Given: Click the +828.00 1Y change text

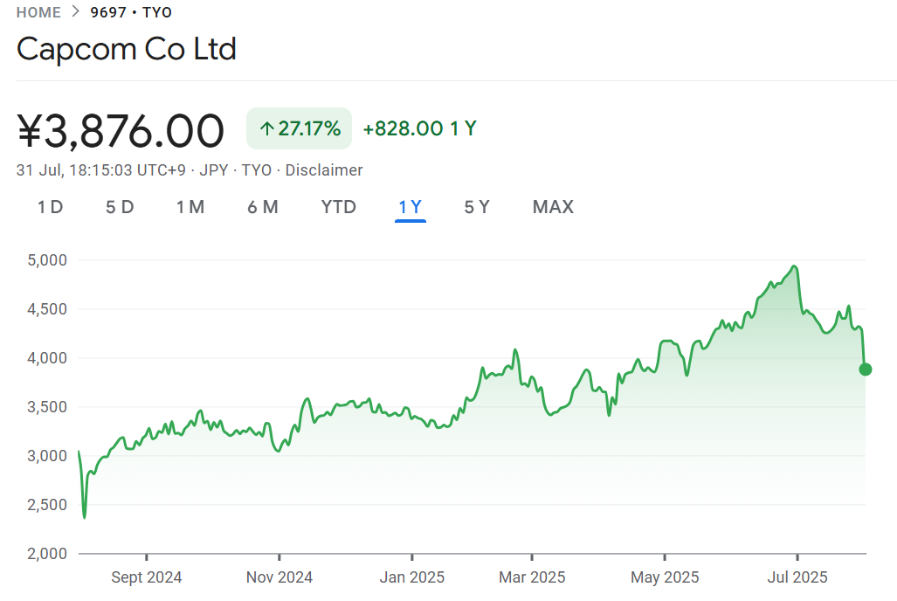Looking at the screenshot, I should (x=420, y=128).
